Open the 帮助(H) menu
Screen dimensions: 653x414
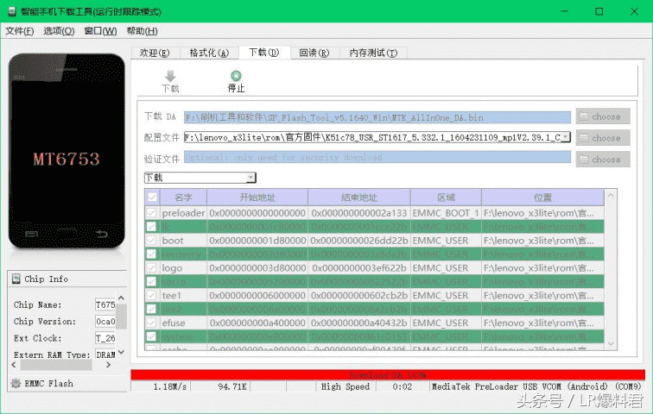[142, 31]
